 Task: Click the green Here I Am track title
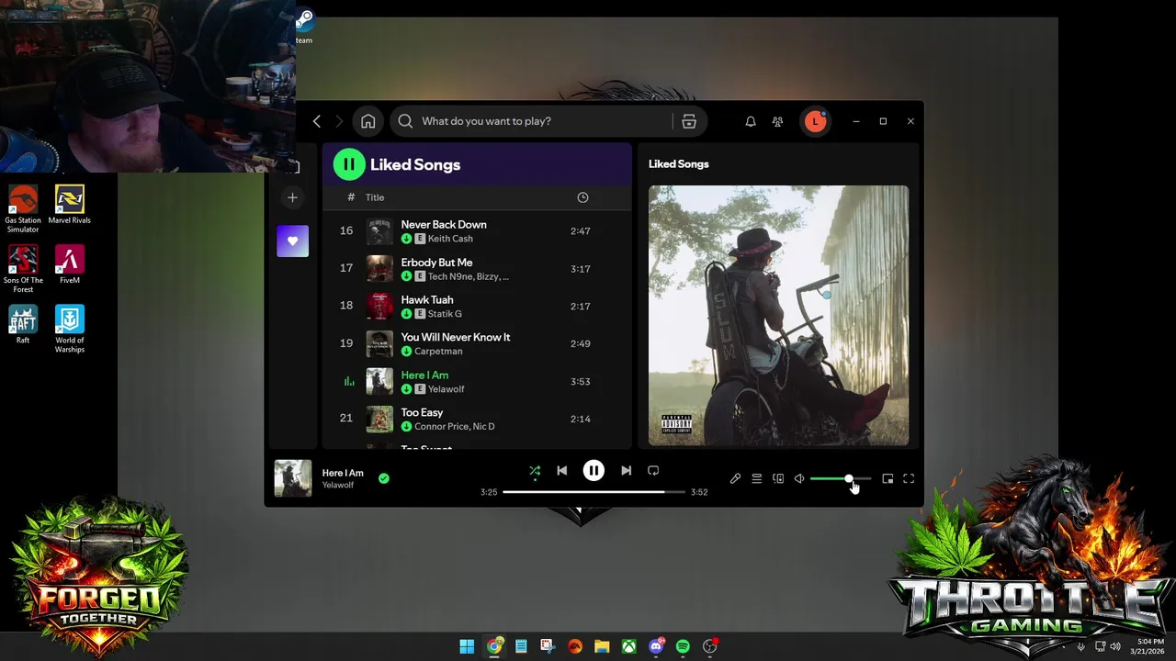pos(424,375)
